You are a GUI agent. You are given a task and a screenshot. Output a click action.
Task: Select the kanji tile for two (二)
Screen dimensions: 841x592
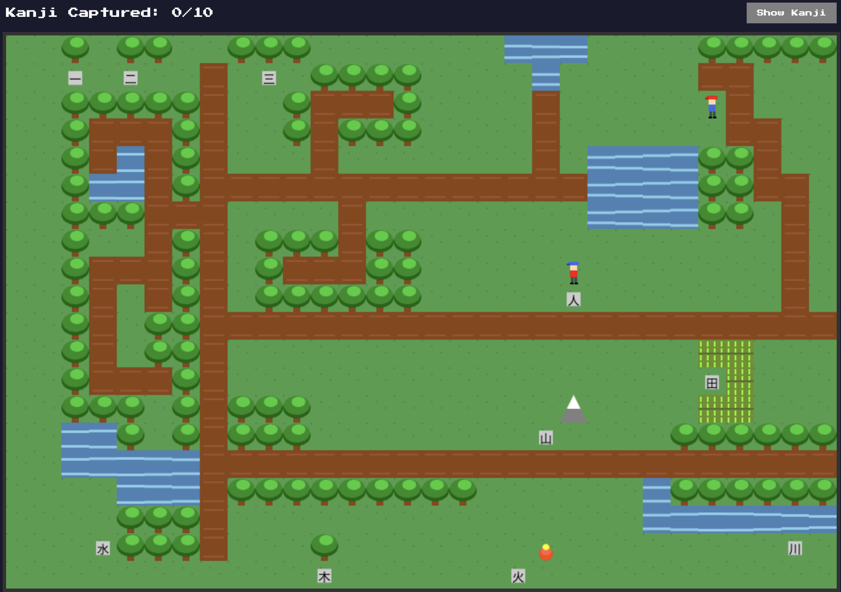tap(131, 78)
